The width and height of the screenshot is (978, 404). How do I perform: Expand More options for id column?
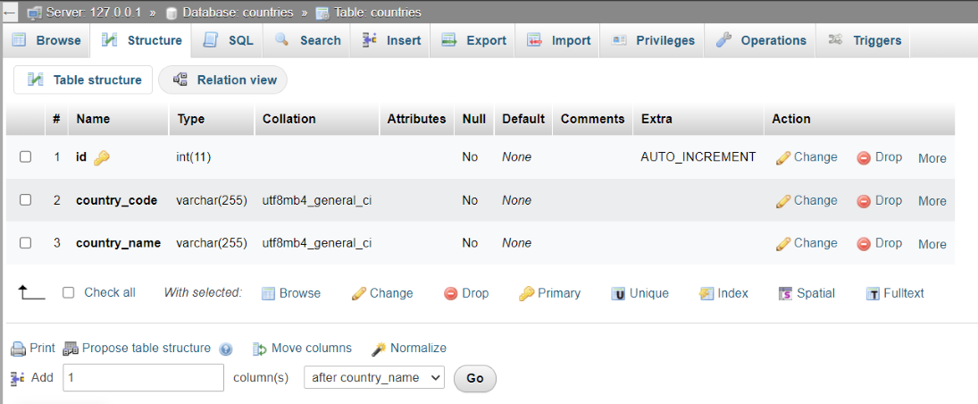click(932, 158)
